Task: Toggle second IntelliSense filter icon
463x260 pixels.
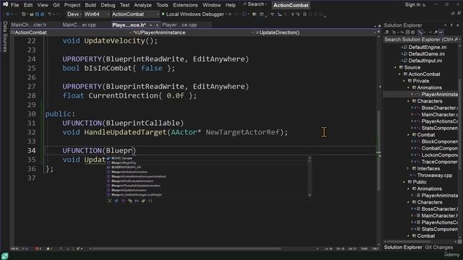Action: click(x=116, y=201)
